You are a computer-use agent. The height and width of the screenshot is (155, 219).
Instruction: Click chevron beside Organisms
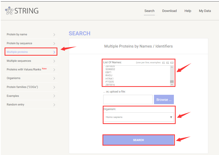pyautogui.click(x=54, y=78)
